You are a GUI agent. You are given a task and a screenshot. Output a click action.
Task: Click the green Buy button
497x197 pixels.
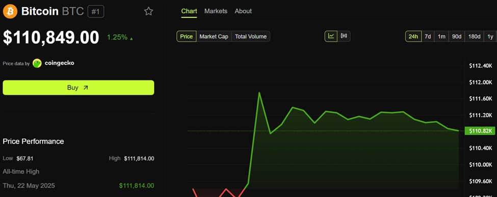coord(79,88)
